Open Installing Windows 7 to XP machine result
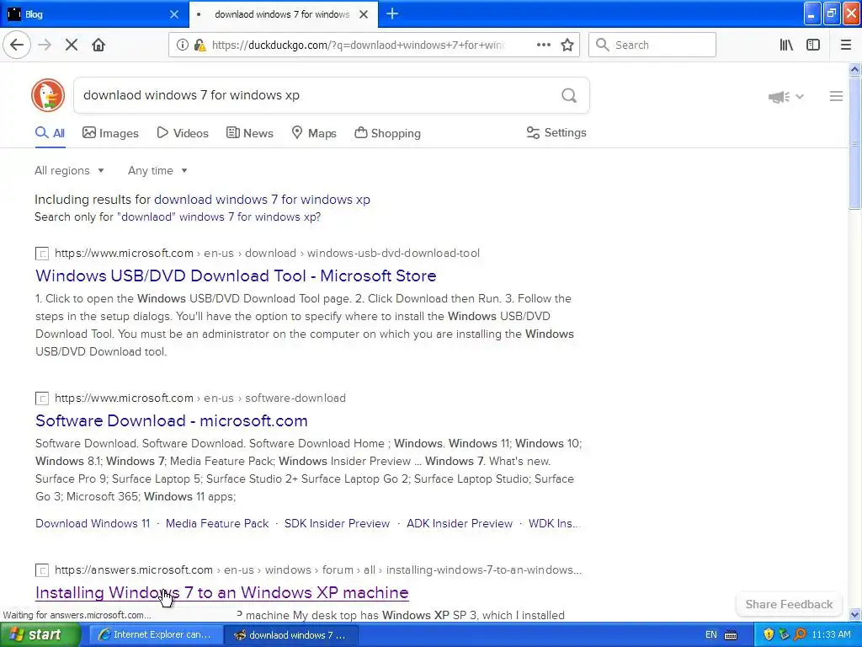Screen dimensions: 862x647 222,592
